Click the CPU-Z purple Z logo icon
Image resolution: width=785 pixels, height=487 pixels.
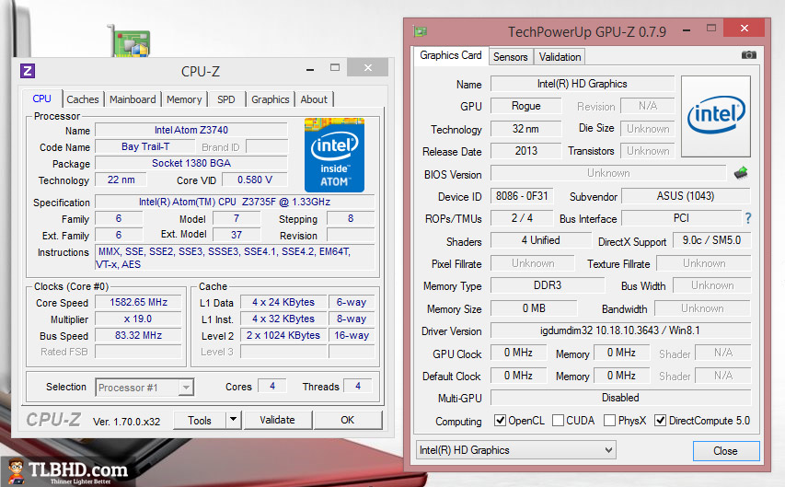coord(28,71)
